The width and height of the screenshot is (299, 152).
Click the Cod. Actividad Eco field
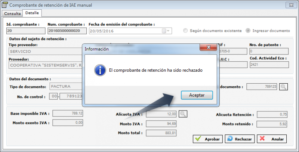click(x=269, y=65)
